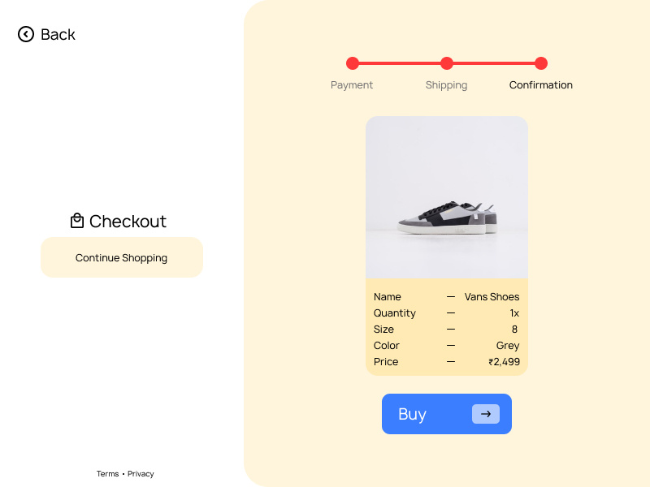Switch to the Confirmation step
The width and height of the screenshot is (650, 487).
(x=540, y=84)
